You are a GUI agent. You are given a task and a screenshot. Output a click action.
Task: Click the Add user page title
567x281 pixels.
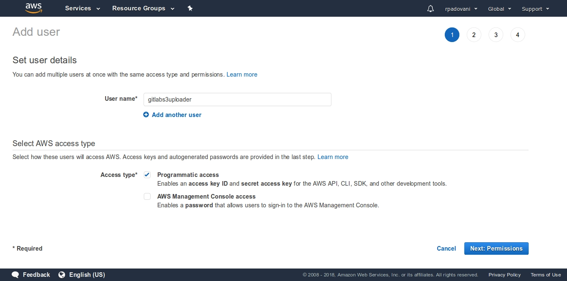click(36, 32)
